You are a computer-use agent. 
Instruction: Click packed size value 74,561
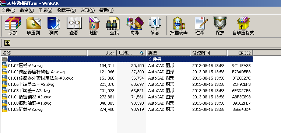[137, 97]
